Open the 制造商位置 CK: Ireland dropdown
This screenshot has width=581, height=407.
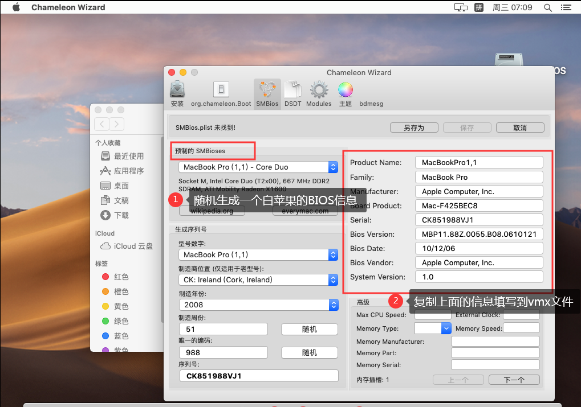click(x=258, y=279)
